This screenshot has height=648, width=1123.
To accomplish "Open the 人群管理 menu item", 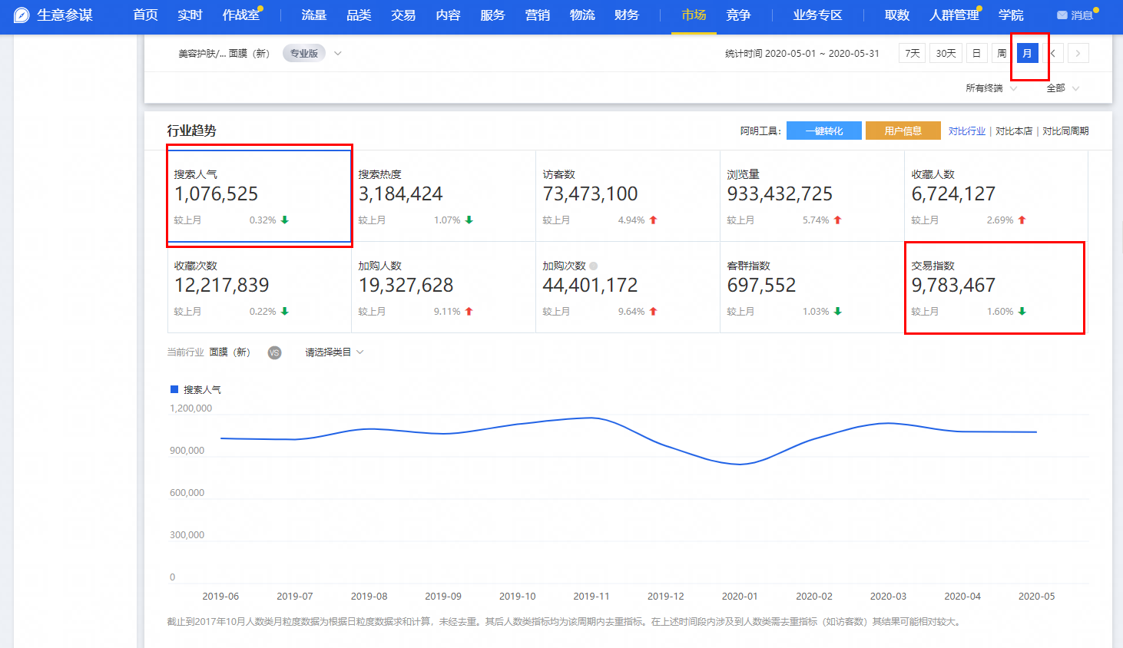I will point(954,15).
